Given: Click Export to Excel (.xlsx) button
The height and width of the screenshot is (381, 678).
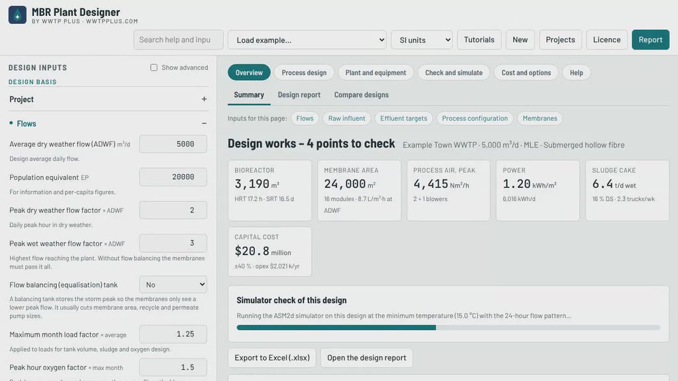Looking at the screenshot, I should click(272, 358).
